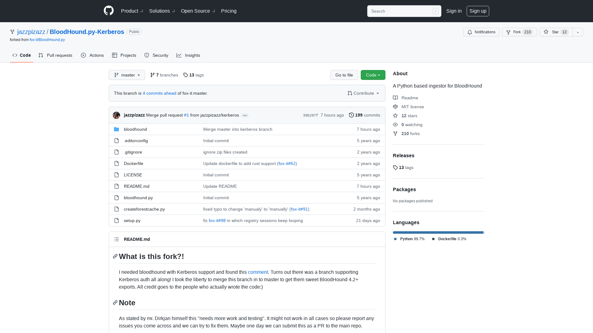Expand the commit message ellipsis button
Screen dimensions: 593x333
(x=245, y=115)
